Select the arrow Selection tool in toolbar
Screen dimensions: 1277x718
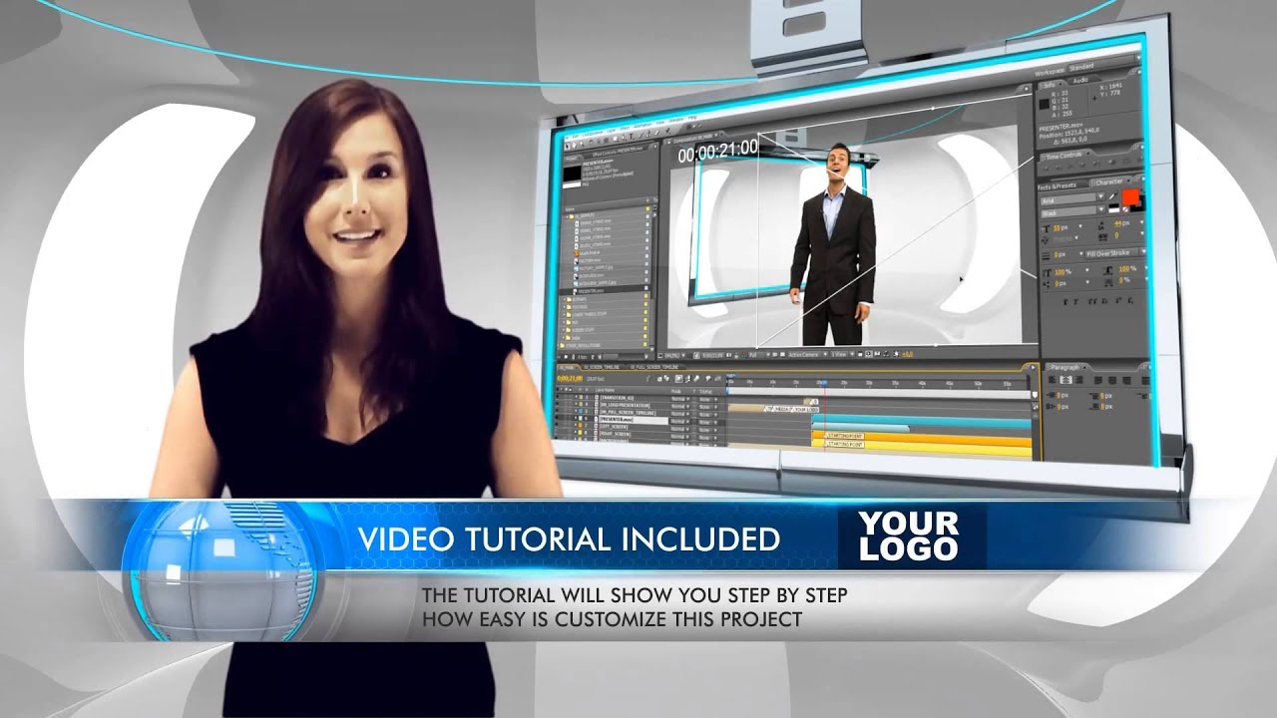click(x=567, y=145)
